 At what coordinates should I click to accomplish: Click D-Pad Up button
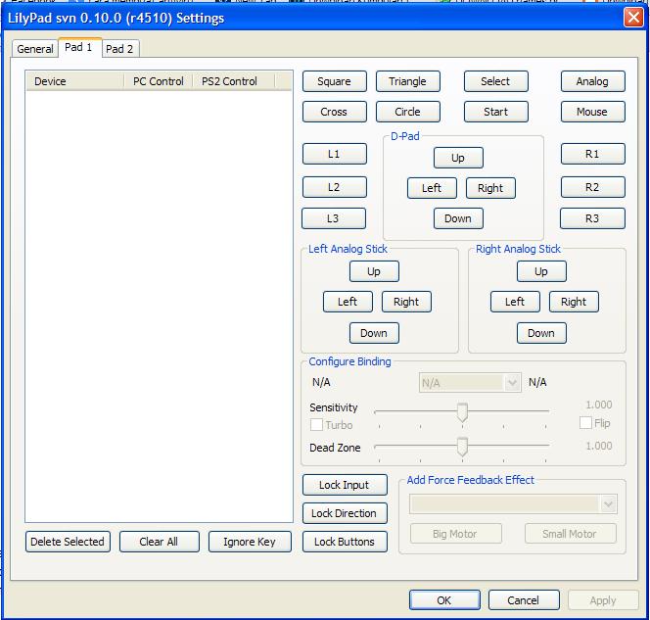pos(458,158)
